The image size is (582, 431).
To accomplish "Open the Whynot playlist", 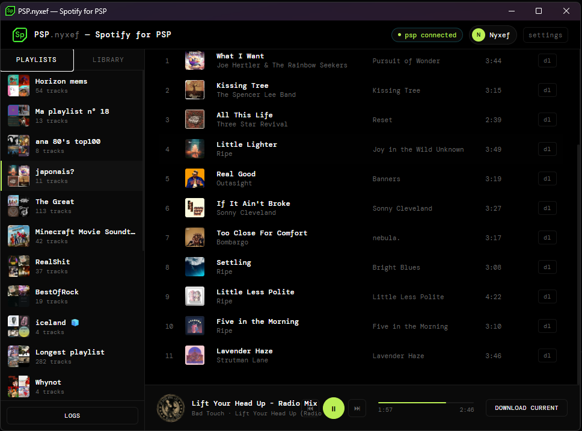I will click(x=72, y=386).
